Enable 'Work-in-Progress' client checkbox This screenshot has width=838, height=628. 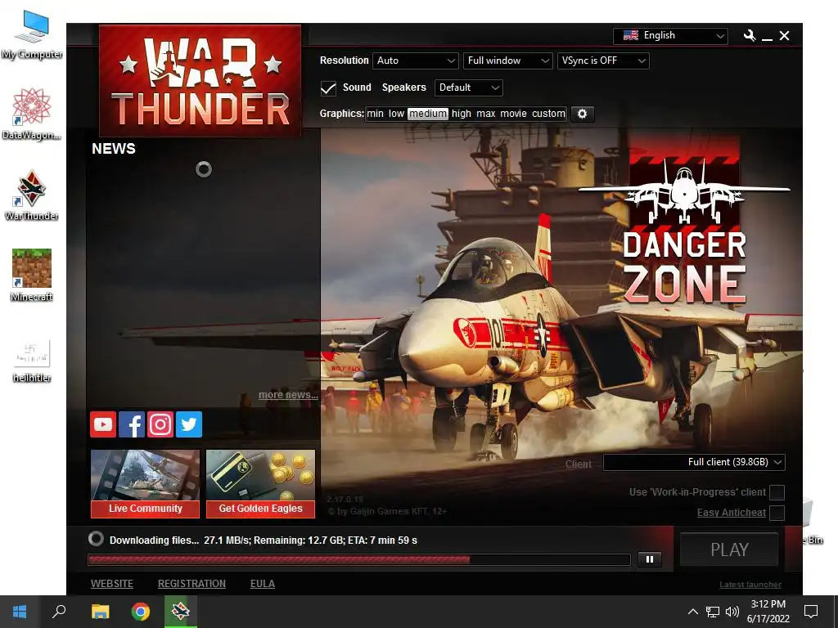click(x=777, y=492)
